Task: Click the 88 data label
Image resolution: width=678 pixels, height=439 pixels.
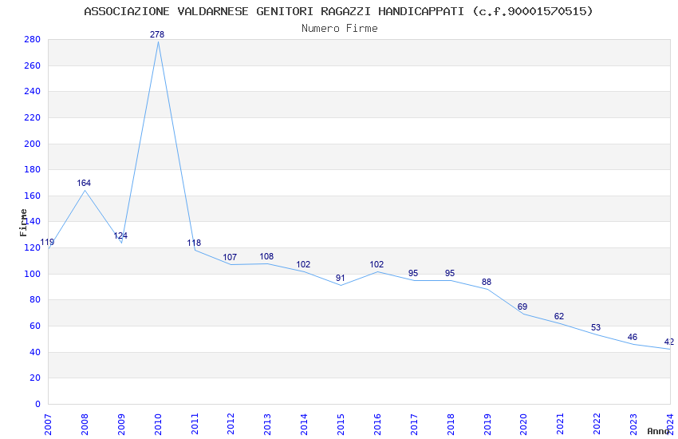Action: [x=487, y=282]
